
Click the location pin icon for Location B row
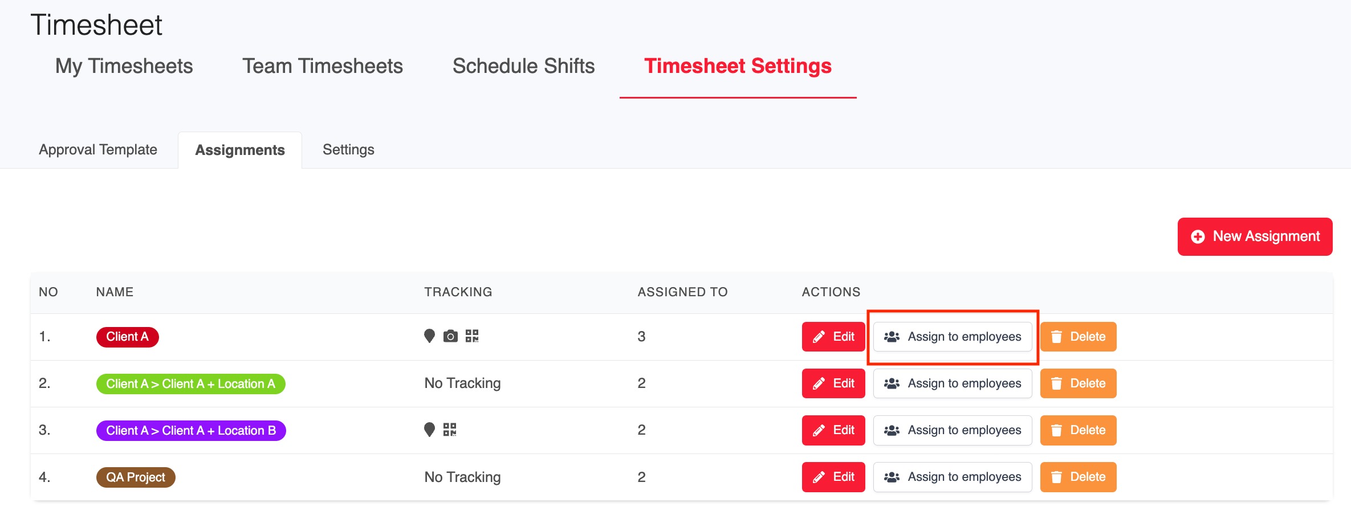[429, 430]
